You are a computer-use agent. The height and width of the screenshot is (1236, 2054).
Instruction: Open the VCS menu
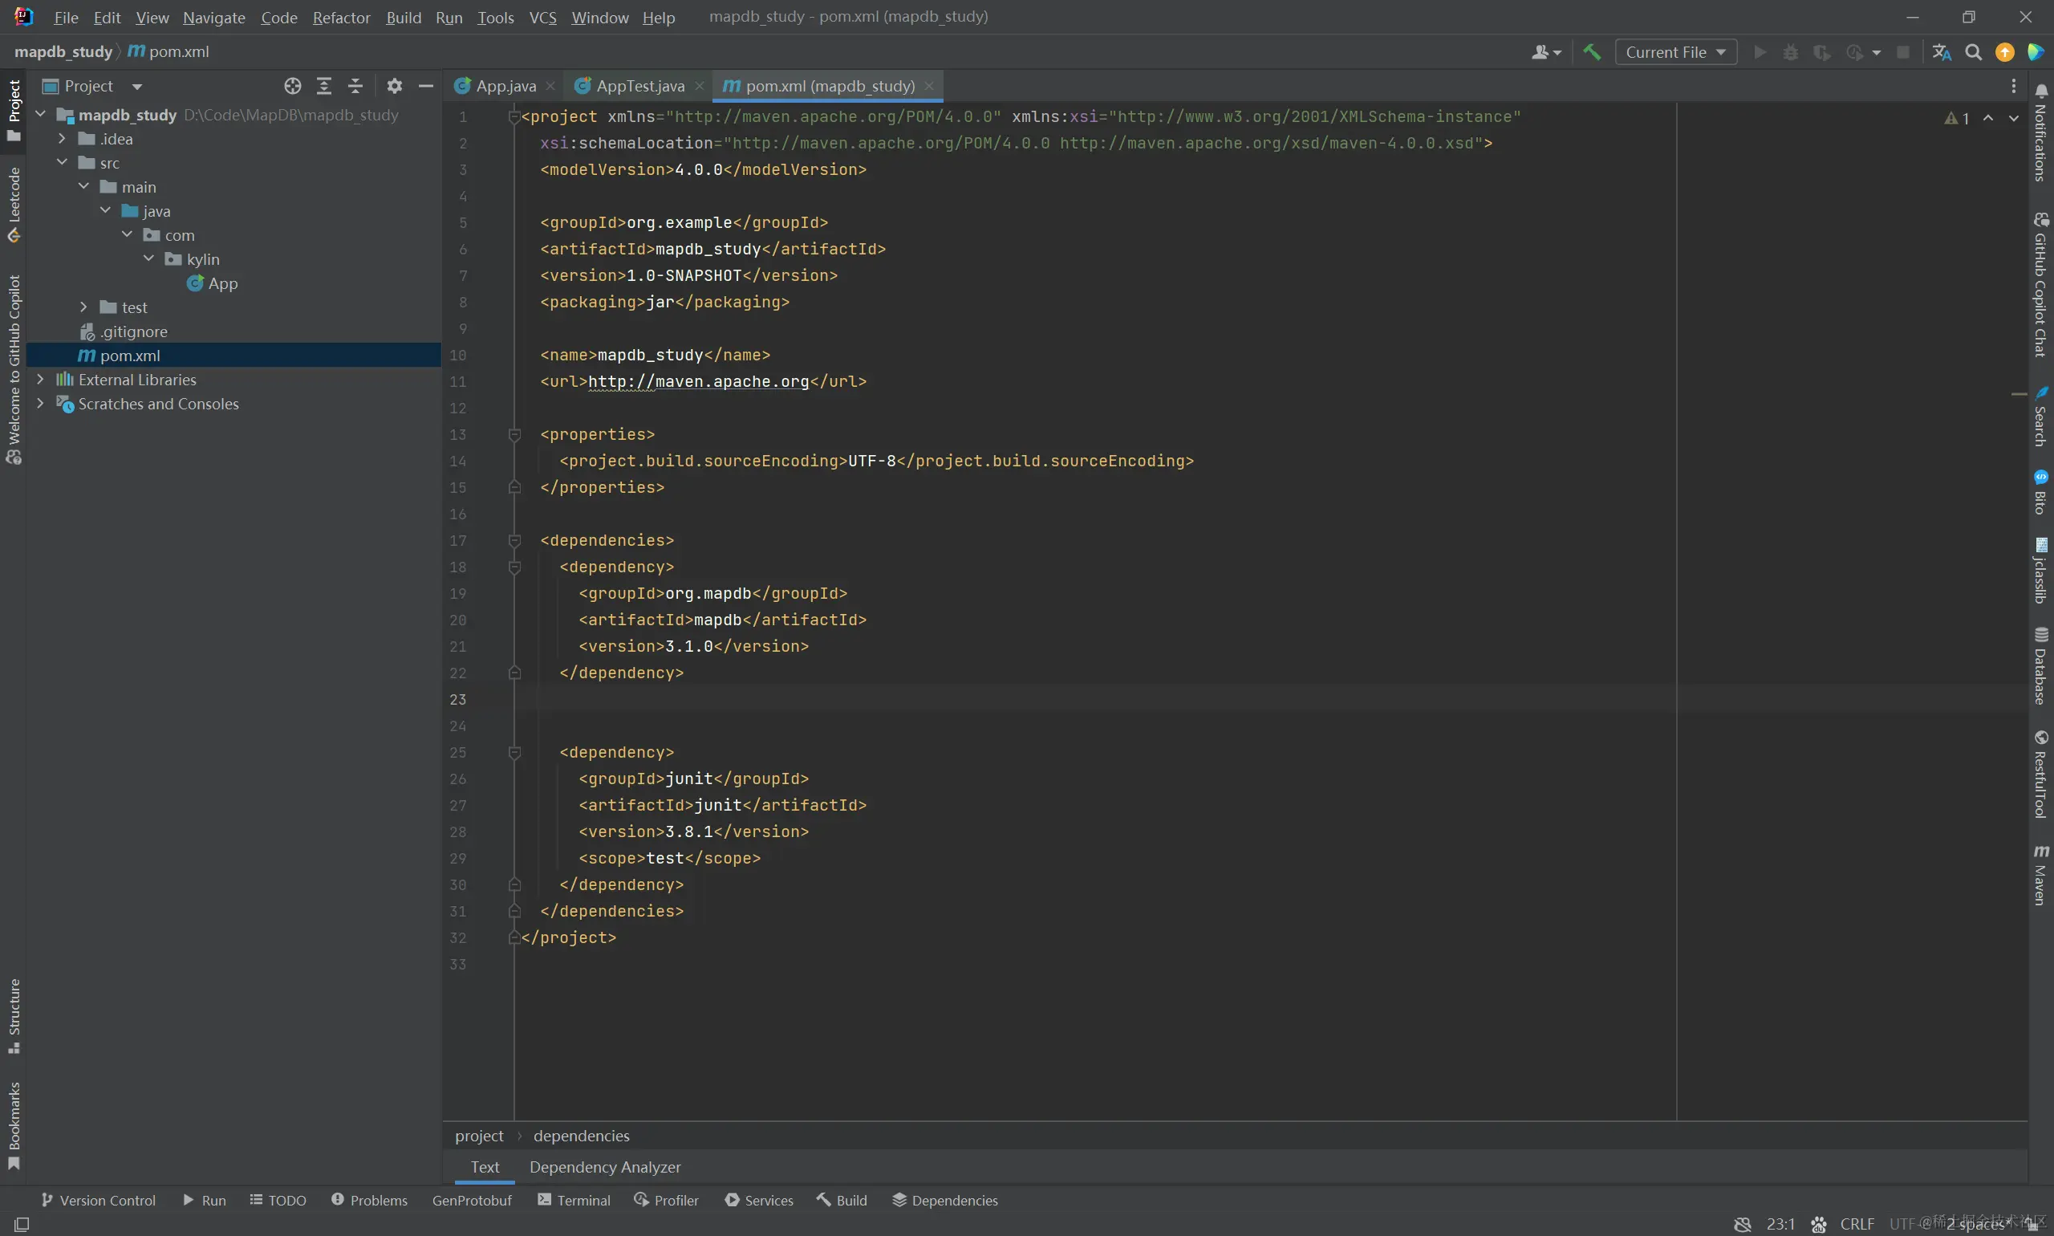[543, 18]
